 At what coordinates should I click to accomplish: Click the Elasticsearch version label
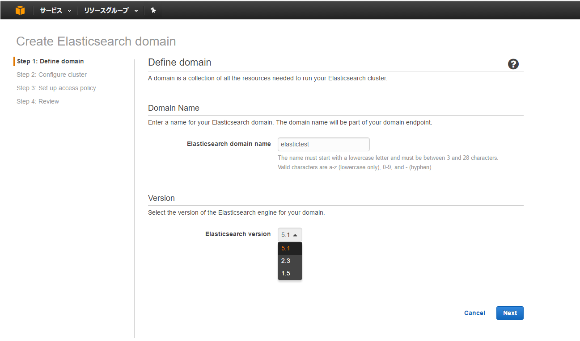pos(238,234)
